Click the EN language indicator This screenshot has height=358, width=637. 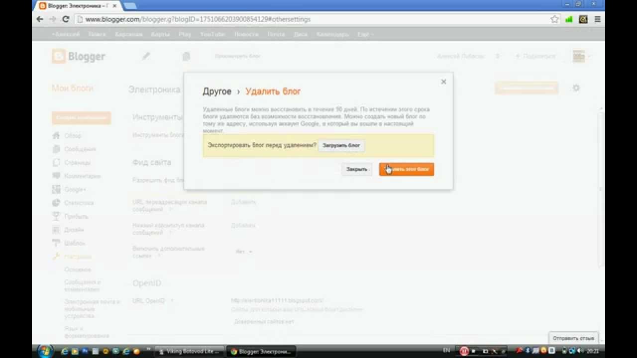point(446,351)
